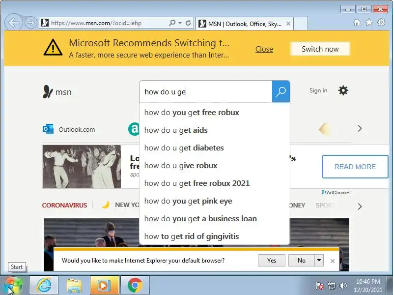The width and height of the screenshot is (393, 295).
Task: Launch Internet Explorer from the taskbar
Action: point(44,285)
